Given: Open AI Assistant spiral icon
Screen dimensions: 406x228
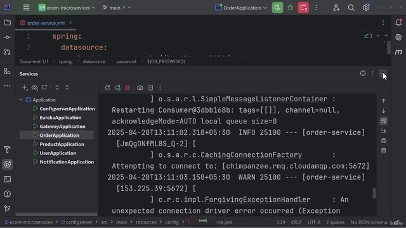Looking at the screenshot, I should click(x=398, y=37).
